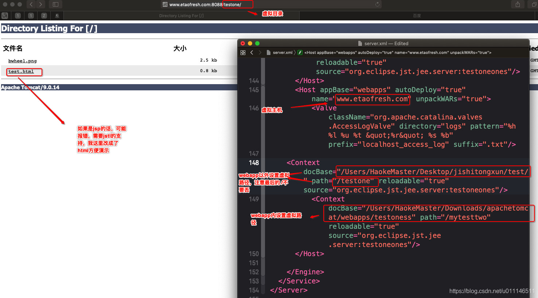Switch to the 百度 browser tab
This screenshot has width=538, height=298.
[x=417, y=15]
